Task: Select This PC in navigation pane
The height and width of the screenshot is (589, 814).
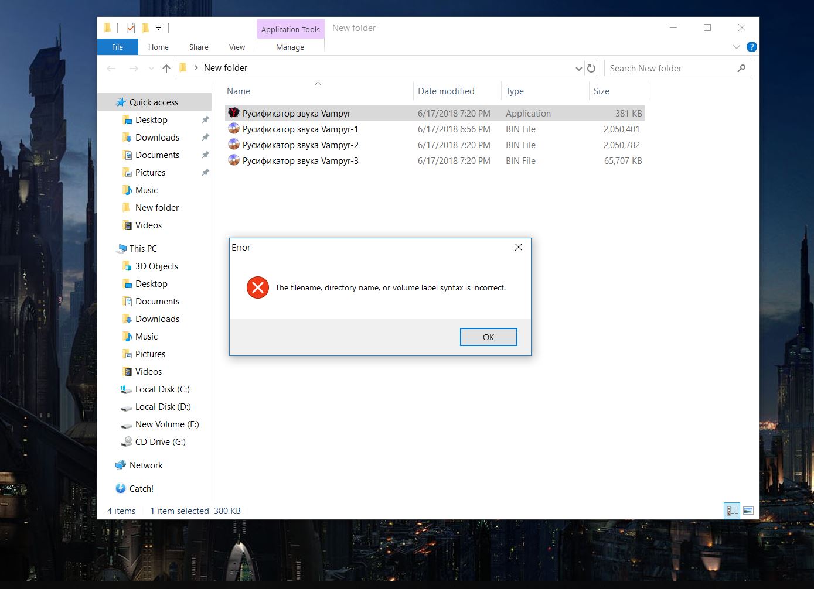Action: pyautogui.click(x=143, y=248)
